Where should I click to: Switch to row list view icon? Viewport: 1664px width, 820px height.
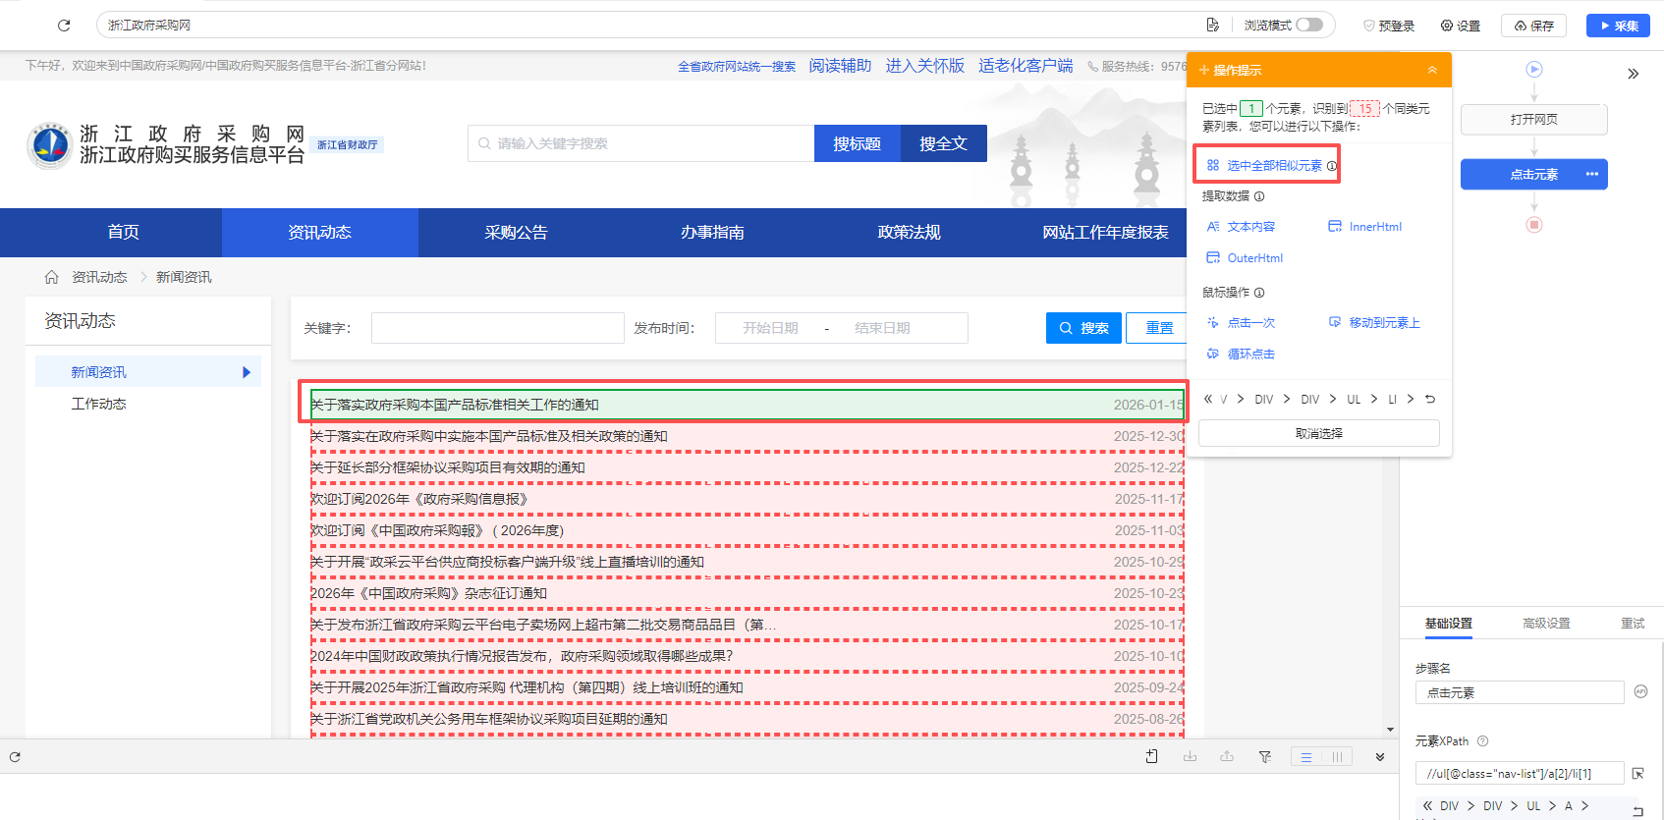coord(1306,757)
